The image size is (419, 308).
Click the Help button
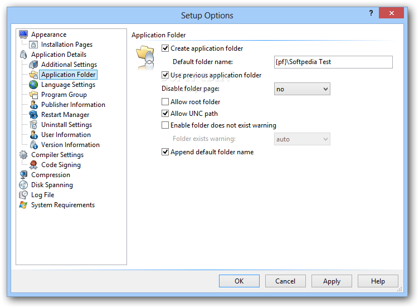pyautogui.click(x=378, y=281)
